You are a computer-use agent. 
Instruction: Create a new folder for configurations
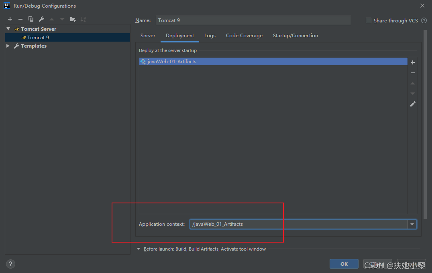tap(73, 19)
